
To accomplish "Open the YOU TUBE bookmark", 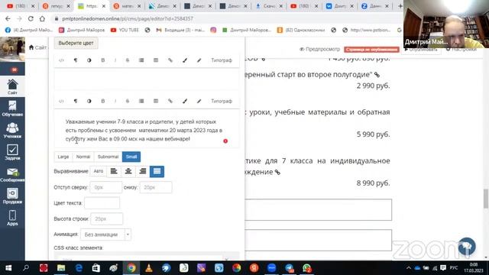I will click(125, 30).
